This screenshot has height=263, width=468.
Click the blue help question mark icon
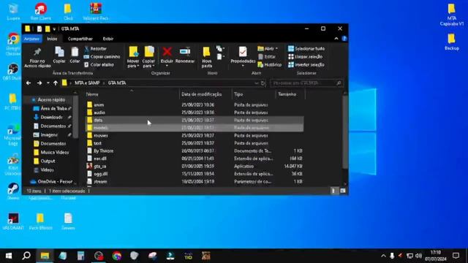click(x=344, y=39)
